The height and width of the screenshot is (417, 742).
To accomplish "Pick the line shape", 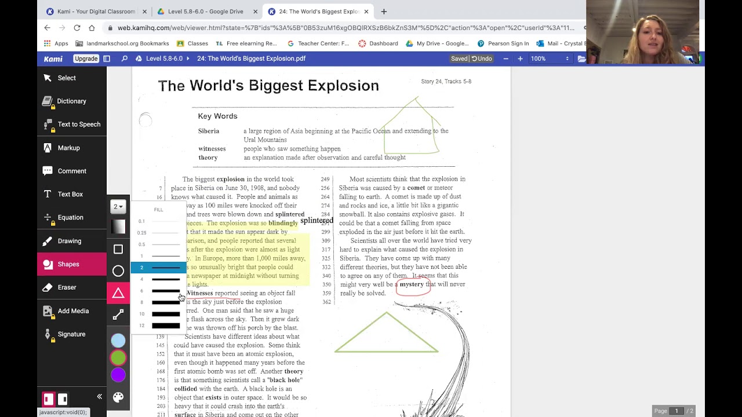I will (x=118, y=315).
